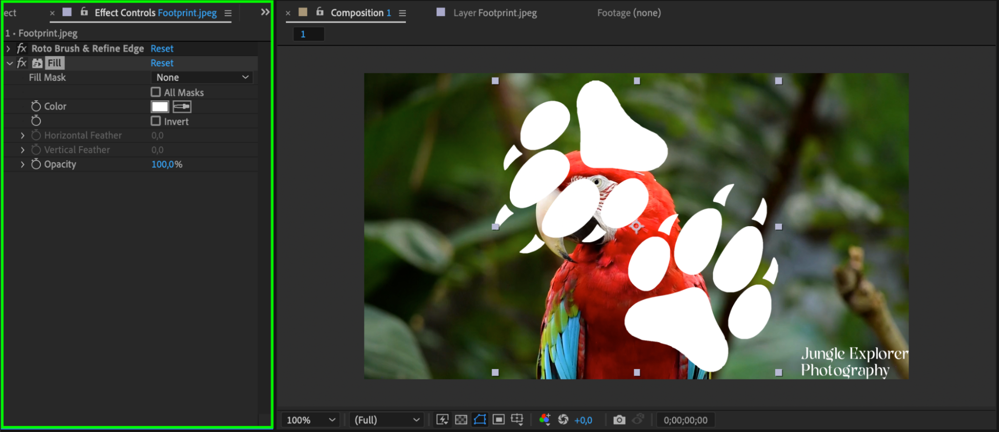Take a snapshot with the camera icon
The height and width of the screenshot is (432, 999).
coord(619,420)
